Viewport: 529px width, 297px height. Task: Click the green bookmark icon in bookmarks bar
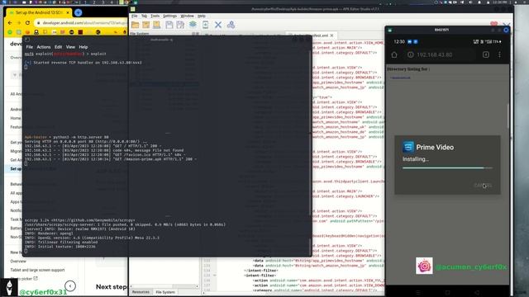pyautogui.click(x=10, y=32)
